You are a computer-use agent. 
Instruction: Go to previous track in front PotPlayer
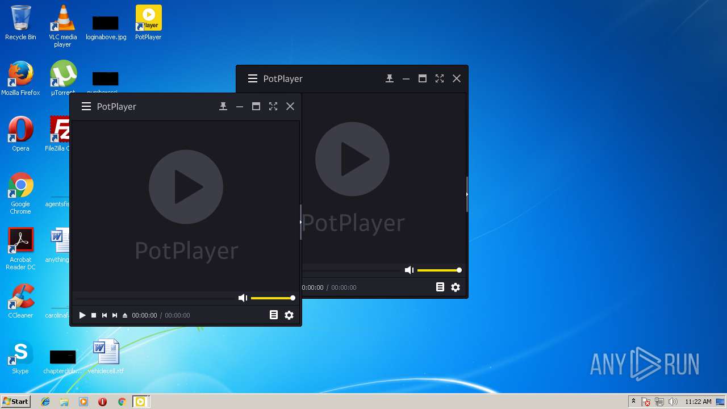coord(105,315)
